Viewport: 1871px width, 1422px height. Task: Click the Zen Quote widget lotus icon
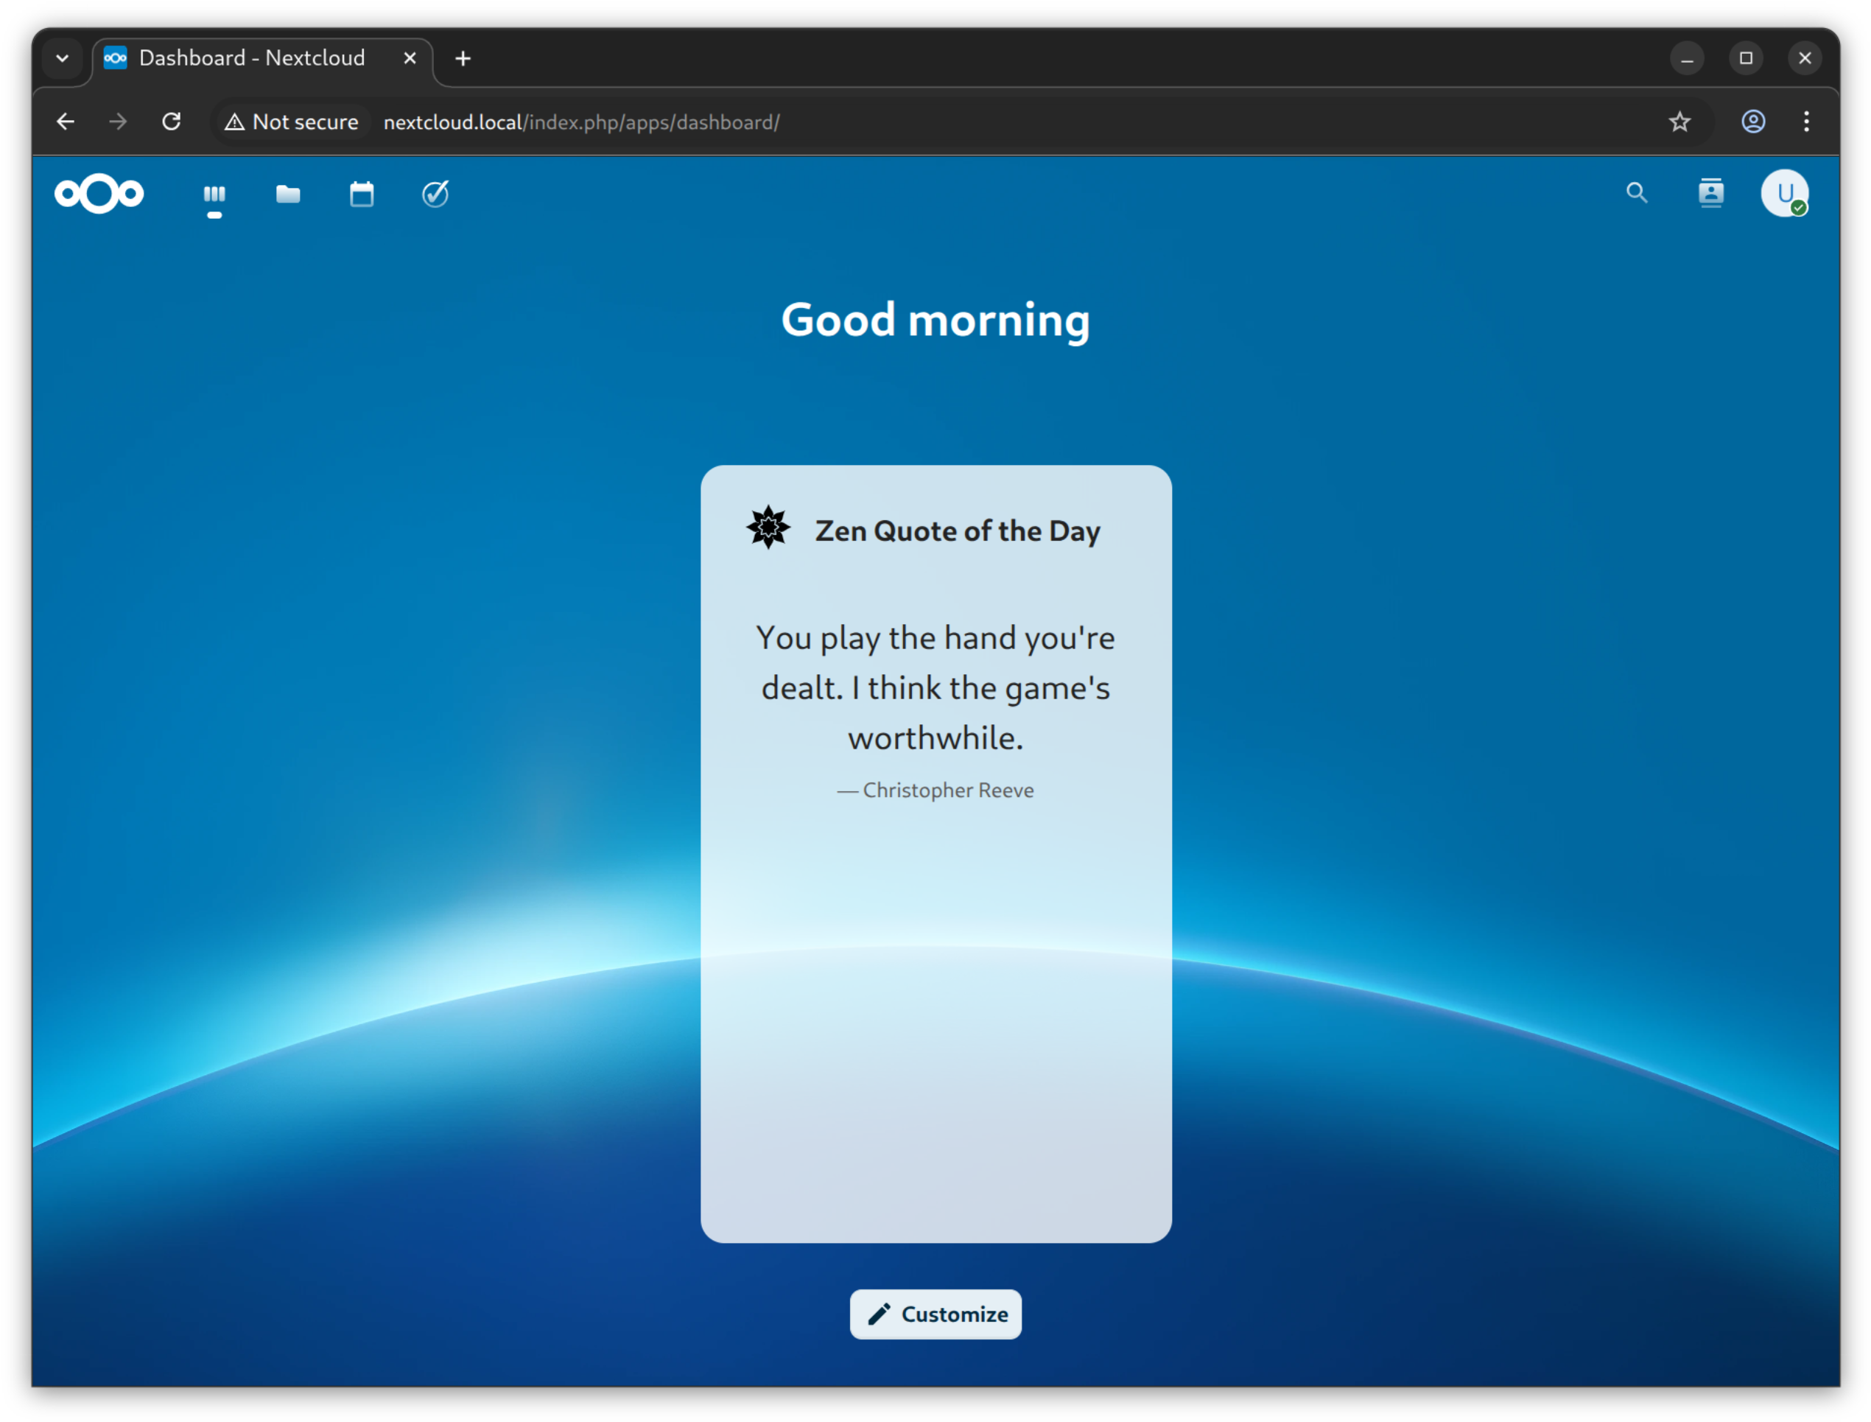tap(768, 528)
